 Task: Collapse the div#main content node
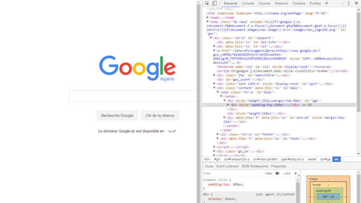(214, 88)
